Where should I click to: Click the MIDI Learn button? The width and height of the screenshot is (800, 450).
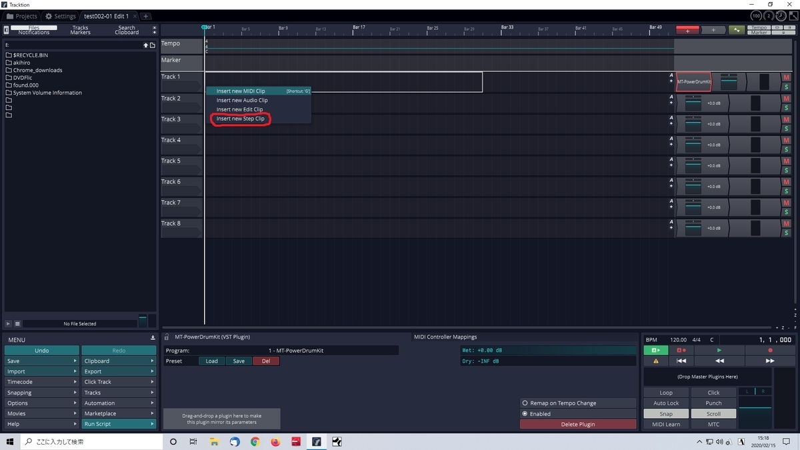[666, 424]
